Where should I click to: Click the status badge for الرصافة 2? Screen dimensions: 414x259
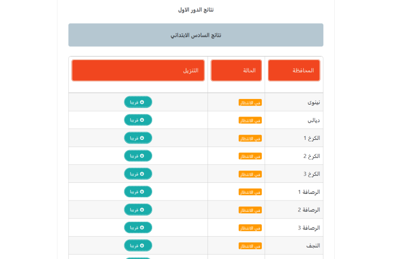[x=250, y=210]
